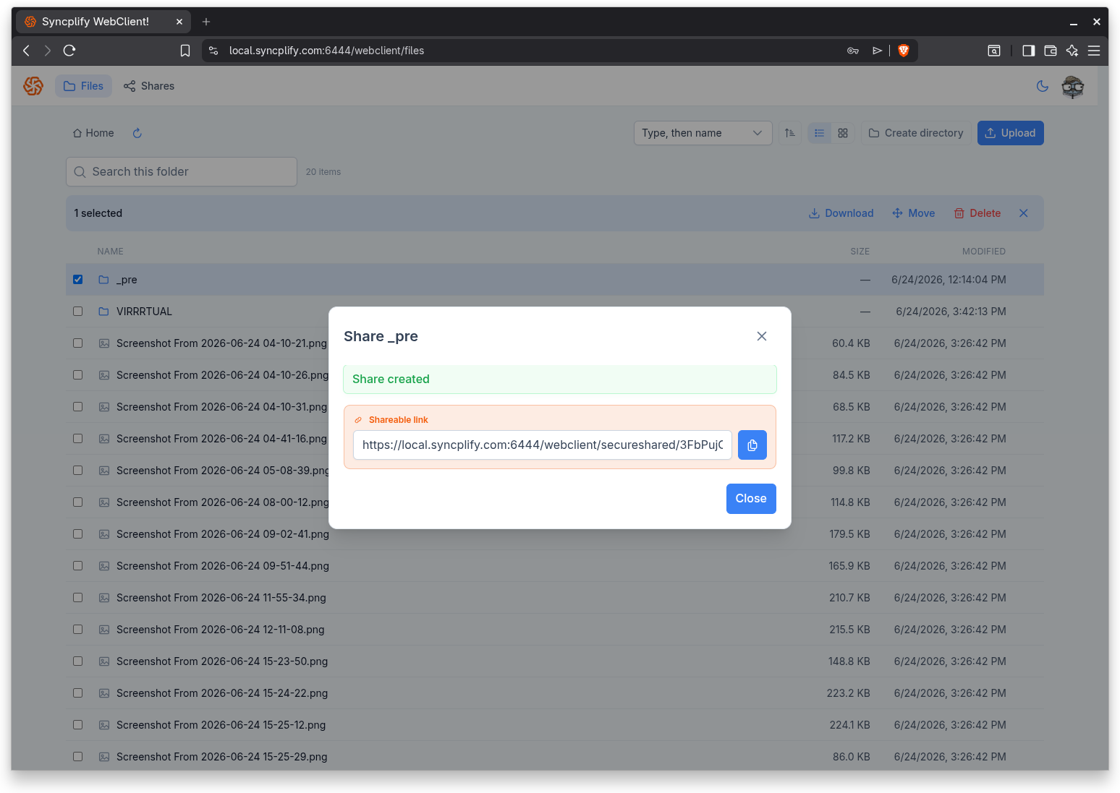Check the Screenshot 09-51-44.png checkbox
Viewport: 1120px width, 793px height.
[78, 566]
